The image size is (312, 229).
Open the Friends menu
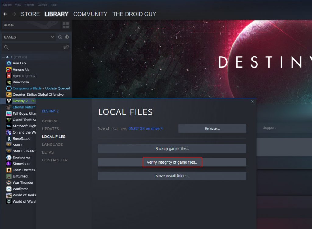tap(30, 5)
